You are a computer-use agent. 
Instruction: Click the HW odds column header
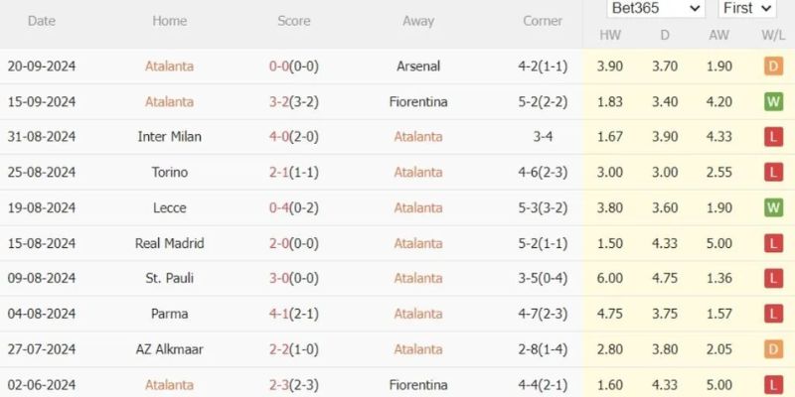(610, 36)
